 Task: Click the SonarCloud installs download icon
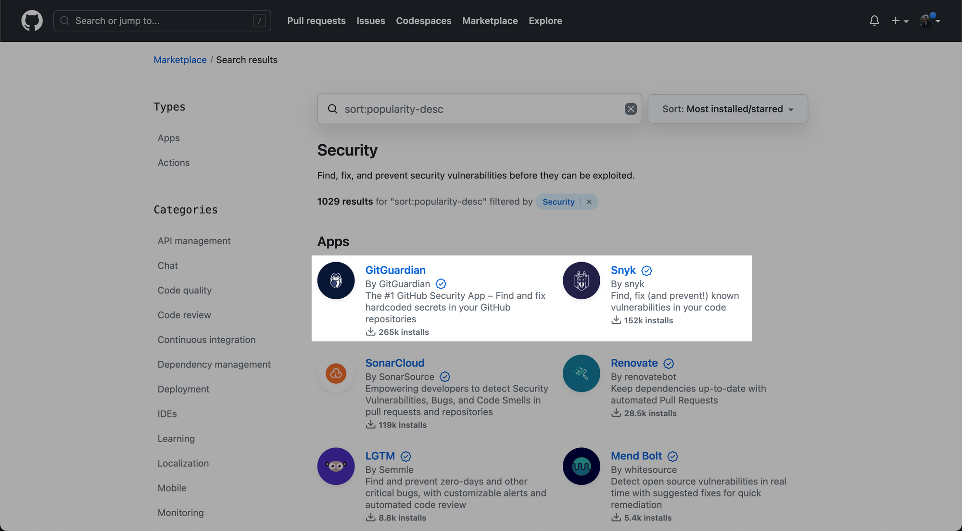click(370, 424)
